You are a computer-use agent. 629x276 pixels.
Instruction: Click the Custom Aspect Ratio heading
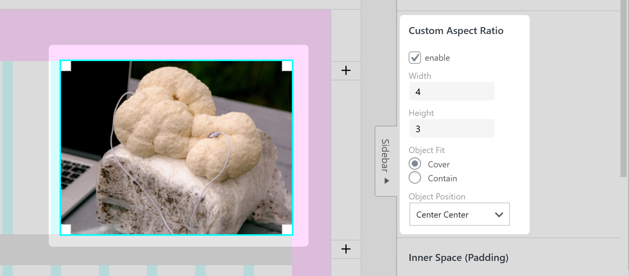(456, 31)
